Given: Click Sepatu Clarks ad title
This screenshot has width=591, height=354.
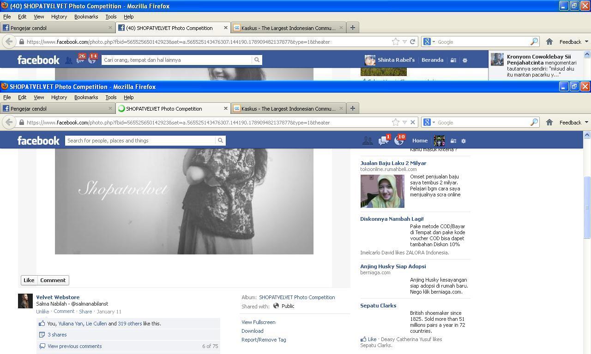Looking at the screenshot, I should point(378,306).
